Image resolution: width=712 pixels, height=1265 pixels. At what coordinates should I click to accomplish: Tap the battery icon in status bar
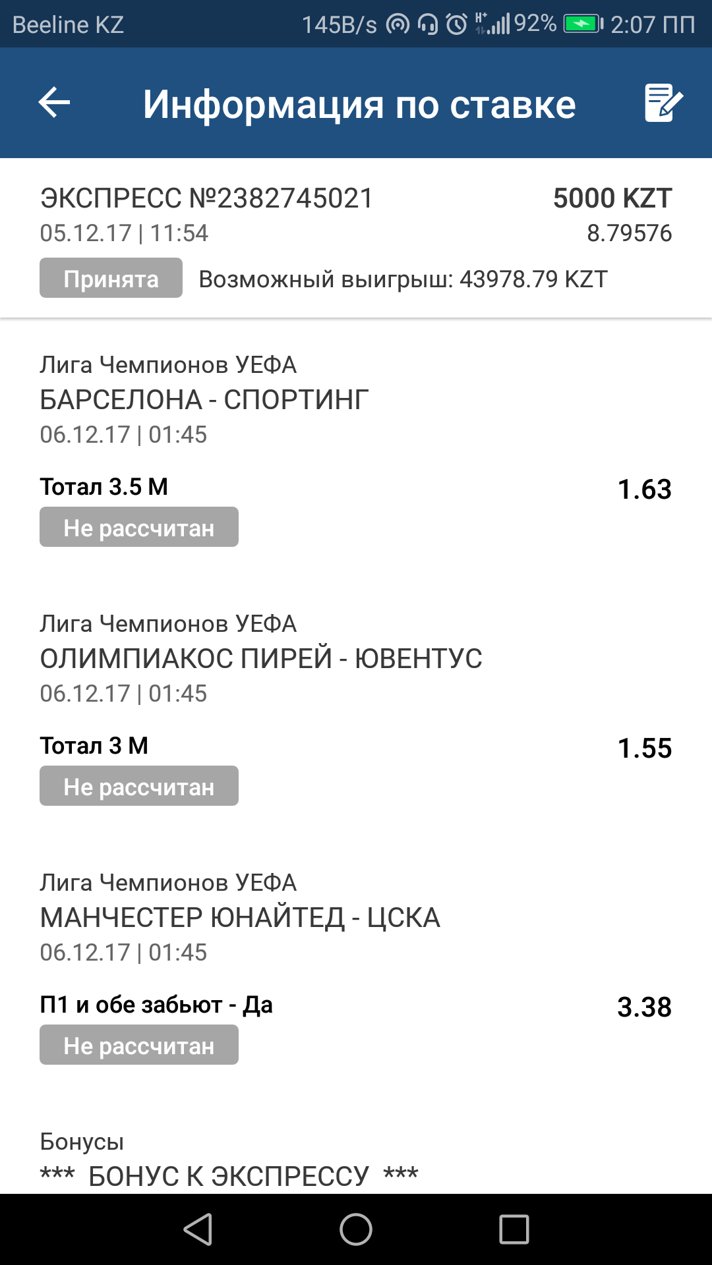(x=582, y=25)
